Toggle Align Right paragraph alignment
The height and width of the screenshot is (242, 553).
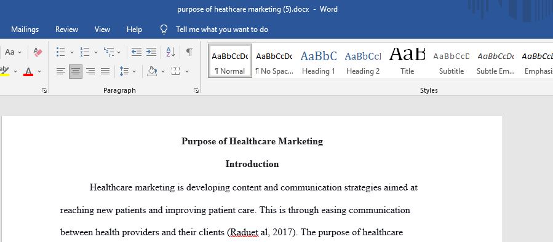(x=90, y=71)
